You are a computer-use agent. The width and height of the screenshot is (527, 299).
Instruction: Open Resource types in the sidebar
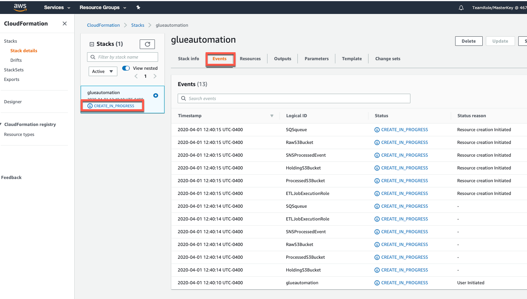point(19,134)
